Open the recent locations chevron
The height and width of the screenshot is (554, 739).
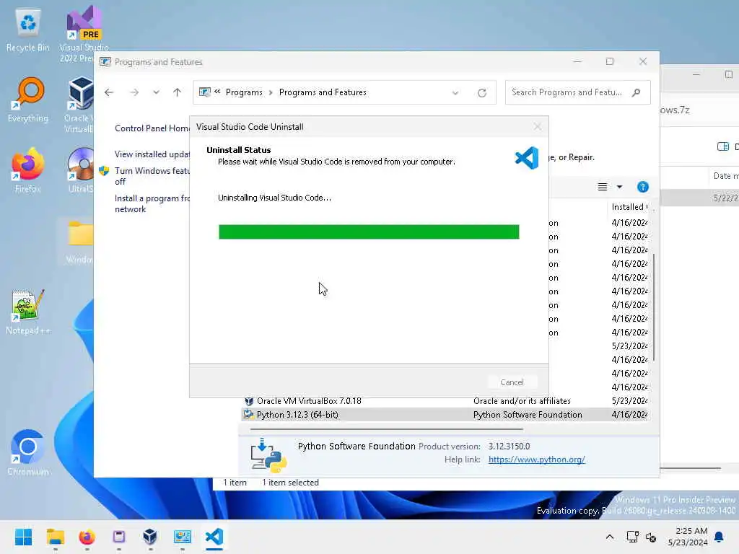(x=156, y=92)
